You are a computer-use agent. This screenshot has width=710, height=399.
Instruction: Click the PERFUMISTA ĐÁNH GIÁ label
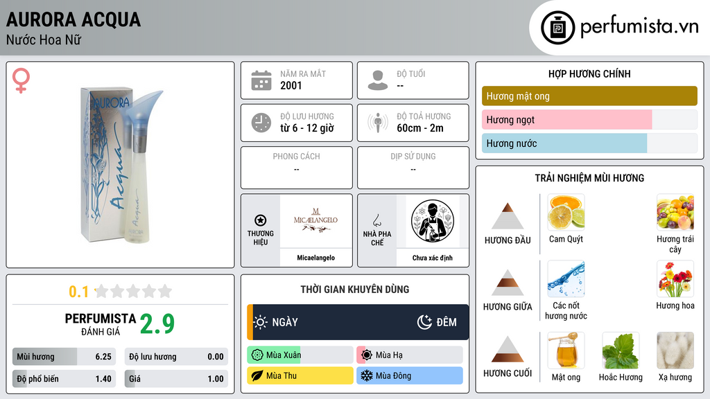click(x=101, y=324)
